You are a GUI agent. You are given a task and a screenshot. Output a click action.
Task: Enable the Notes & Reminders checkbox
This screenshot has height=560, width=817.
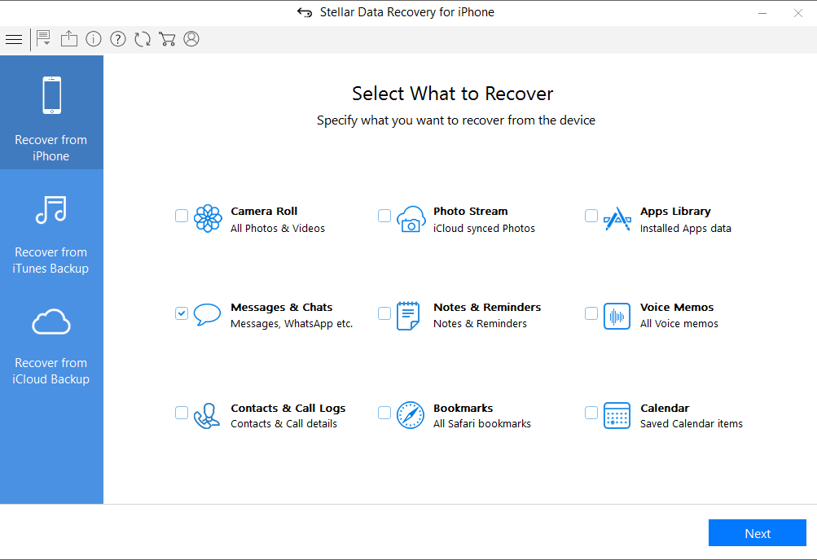tap(384, 313)
